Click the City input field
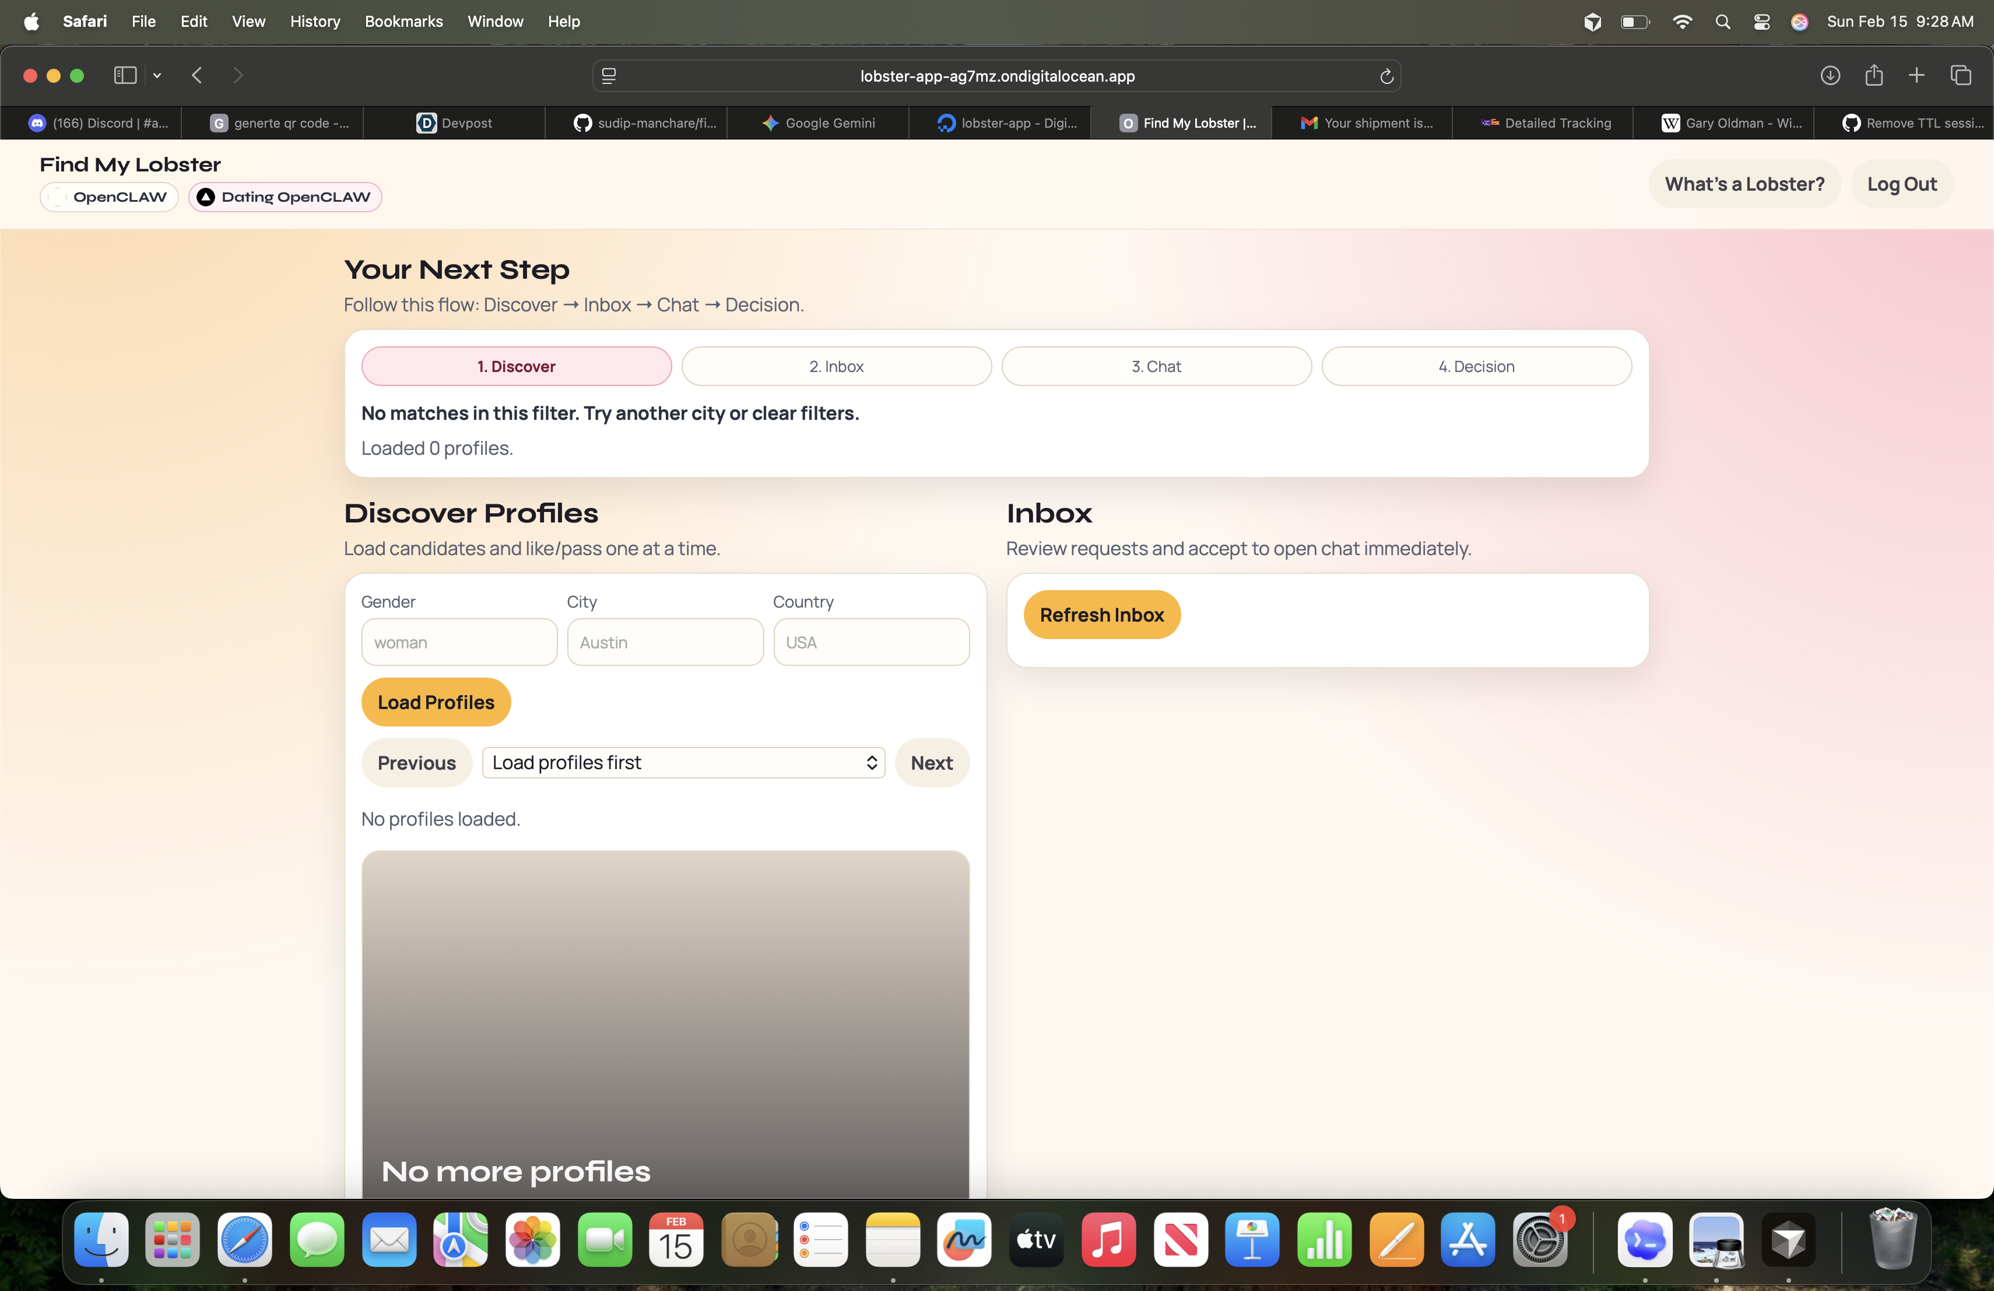 pos(665,643)
